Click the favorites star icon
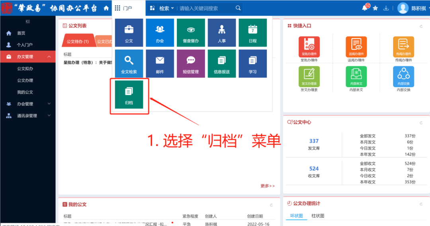Screen dimensions: 430x226 click(375, 8)
